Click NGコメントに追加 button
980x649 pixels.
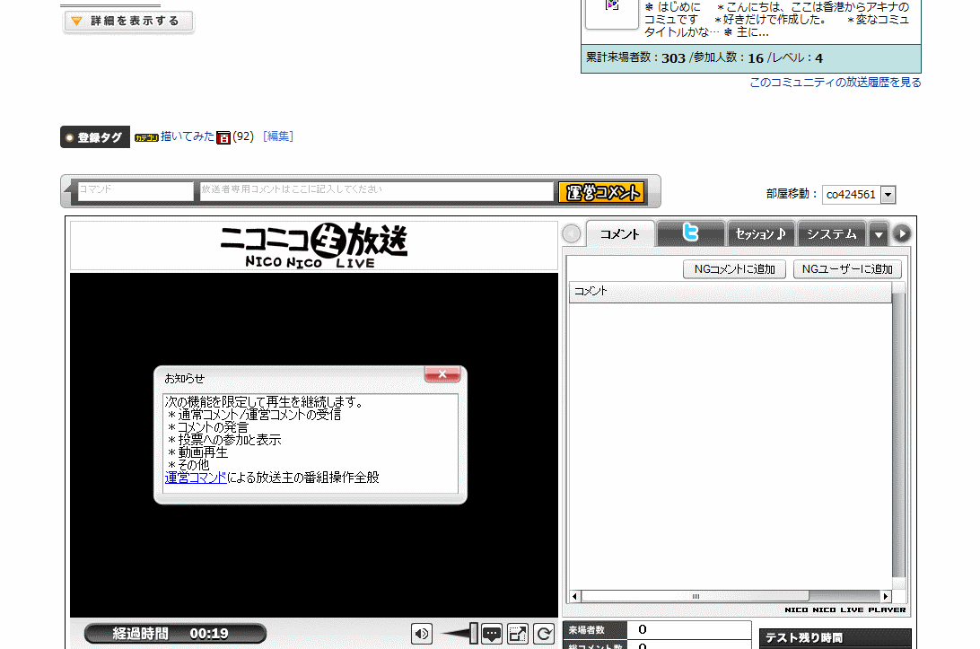coord(734,269)
